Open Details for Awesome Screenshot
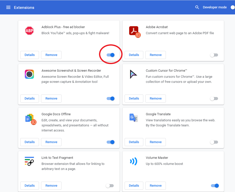The width and height of the screenshot is (235, 192). (30, 99)
